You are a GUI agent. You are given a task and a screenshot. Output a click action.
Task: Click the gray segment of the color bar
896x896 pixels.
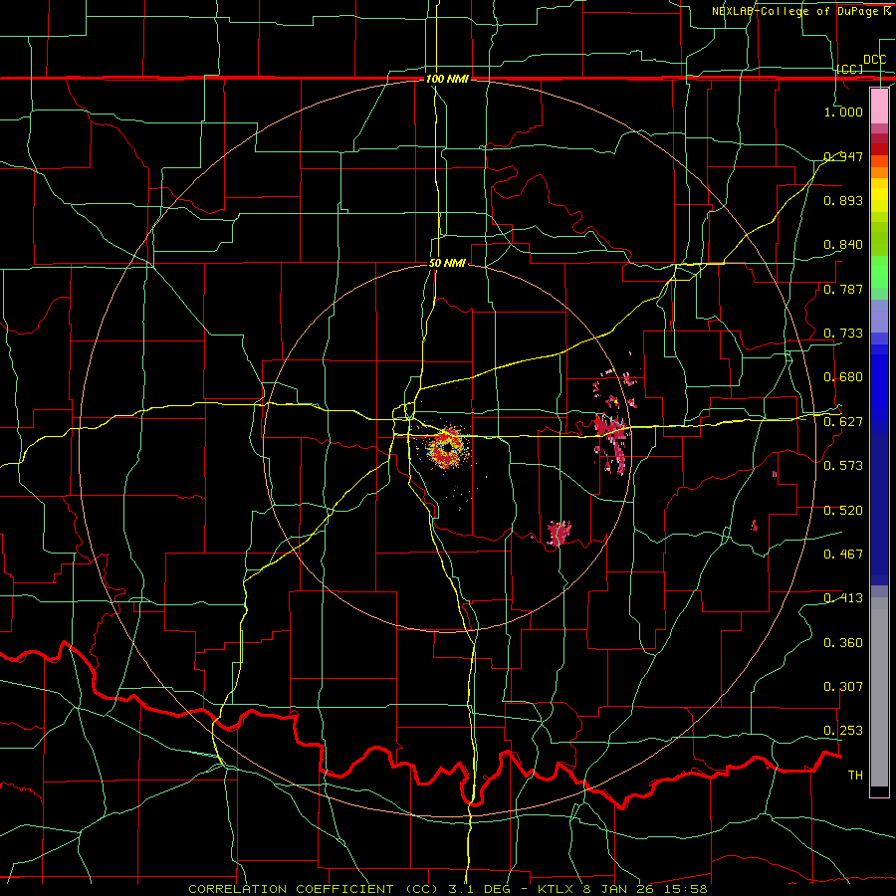[x=879, y=692]
